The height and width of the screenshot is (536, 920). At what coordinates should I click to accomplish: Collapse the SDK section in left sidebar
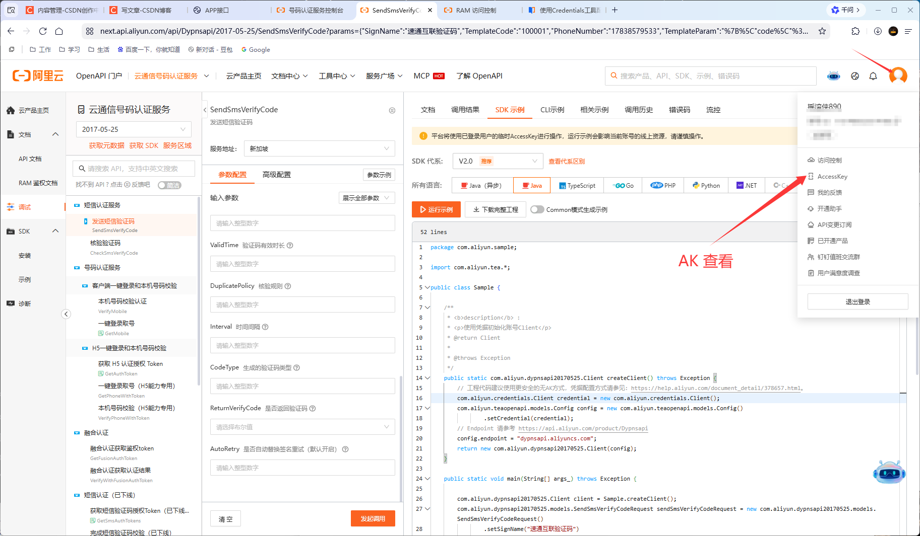point(55,231)
